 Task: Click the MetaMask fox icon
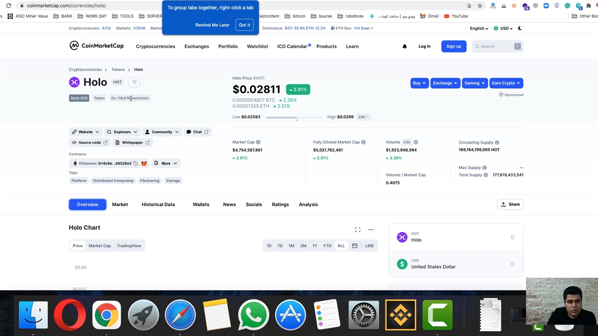point(144,163)
